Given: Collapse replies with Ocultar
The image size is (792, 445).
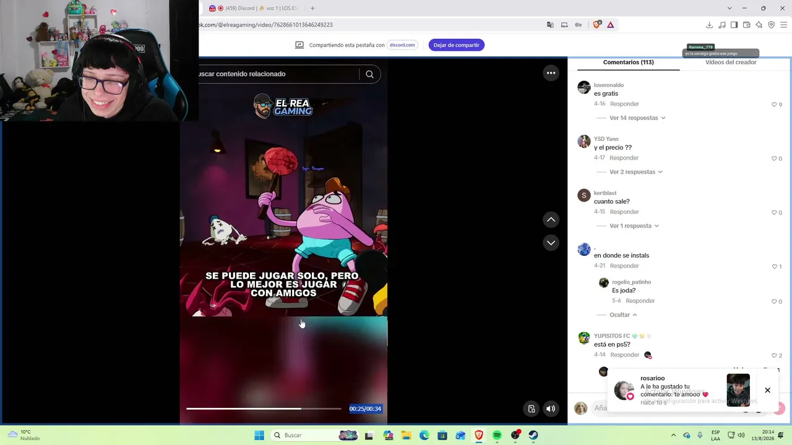Looking at the screenshot, I should tap(623, 315).
